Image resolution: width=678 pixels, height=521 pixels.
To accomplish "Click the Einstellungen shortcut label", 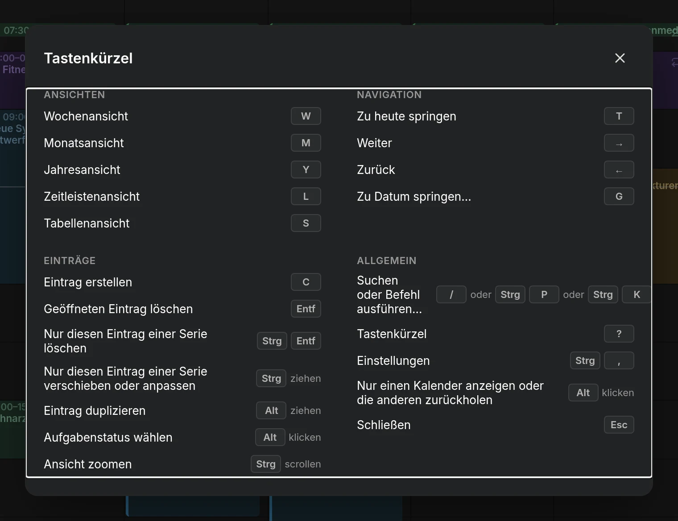I will pyautogui.click(x=393, y=360).
